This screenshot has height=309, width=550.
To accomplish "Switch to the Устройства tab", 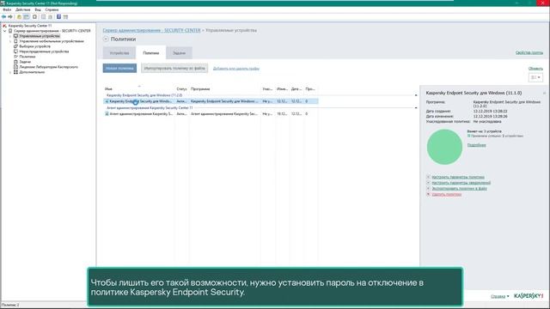I will coord(119,53).
